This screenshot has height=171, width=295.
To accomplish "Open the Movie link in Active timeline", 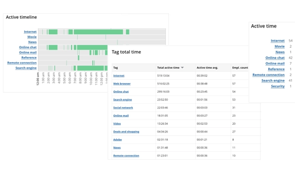I will 32,37.
